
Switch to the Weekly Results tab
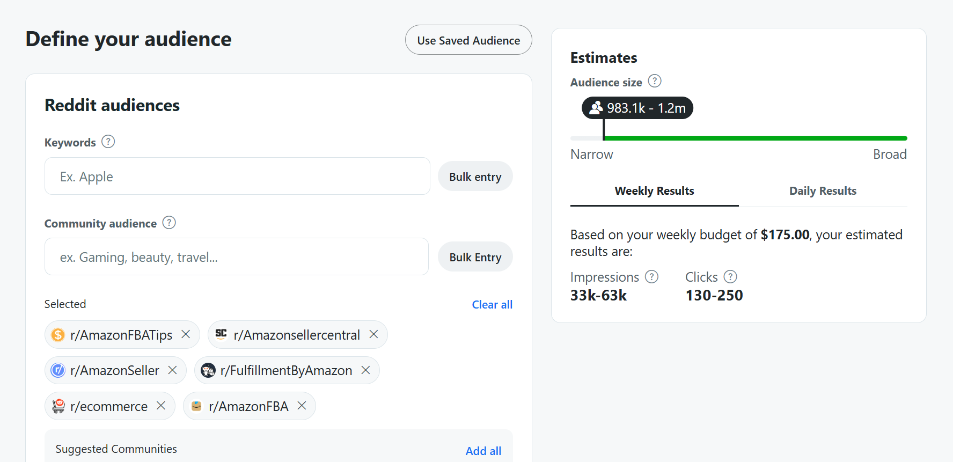pos(654,191)
